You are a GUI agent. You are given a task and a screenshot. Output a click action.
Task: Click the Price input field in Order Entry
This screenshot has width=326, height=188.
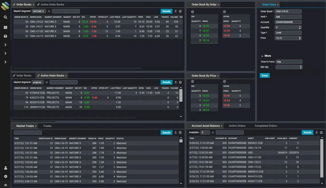click(x=288, y=38)
